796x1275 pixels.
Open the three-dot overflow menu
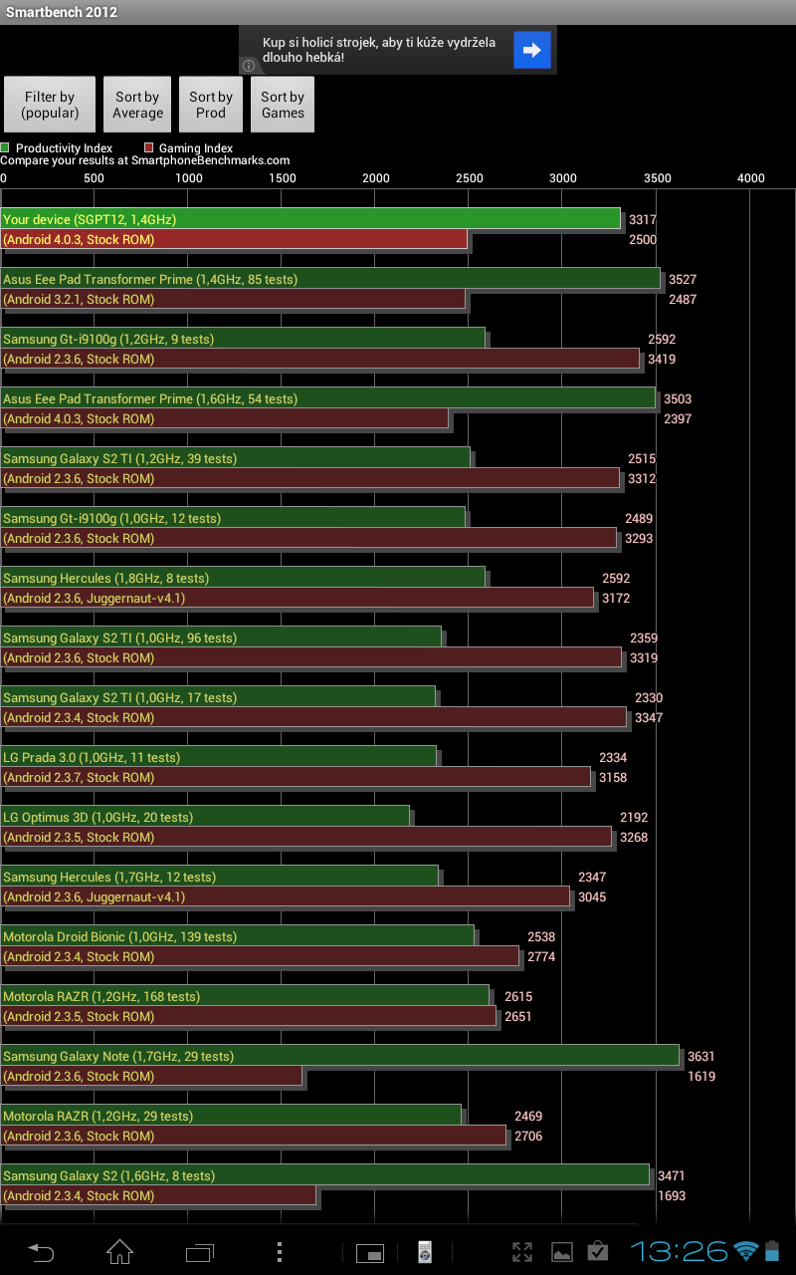coord(280,1252)
